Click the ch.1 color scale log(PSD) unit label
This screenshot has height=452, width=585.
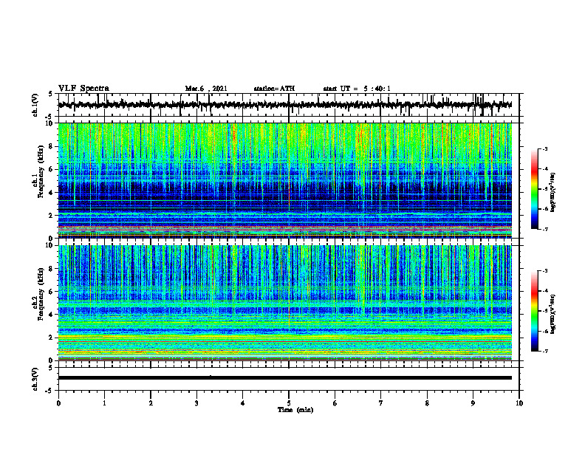pos(553,192)
